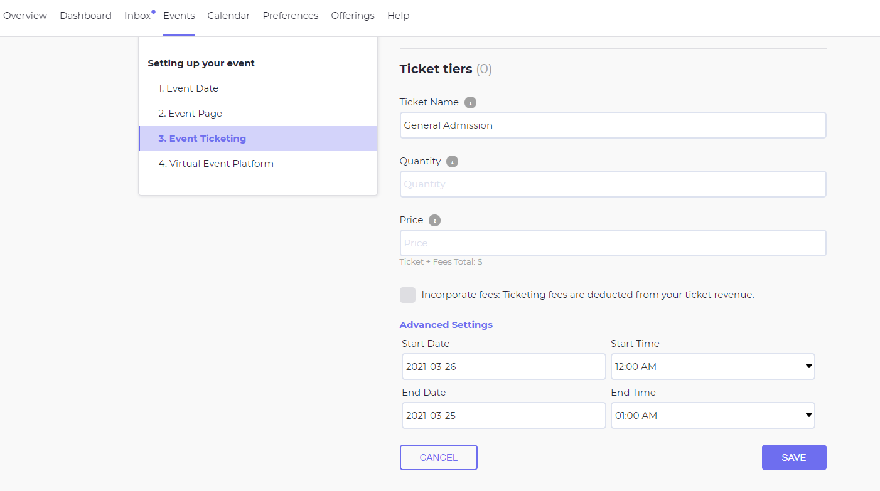Click the Ticket Name info icon

(x=470, y=102)
